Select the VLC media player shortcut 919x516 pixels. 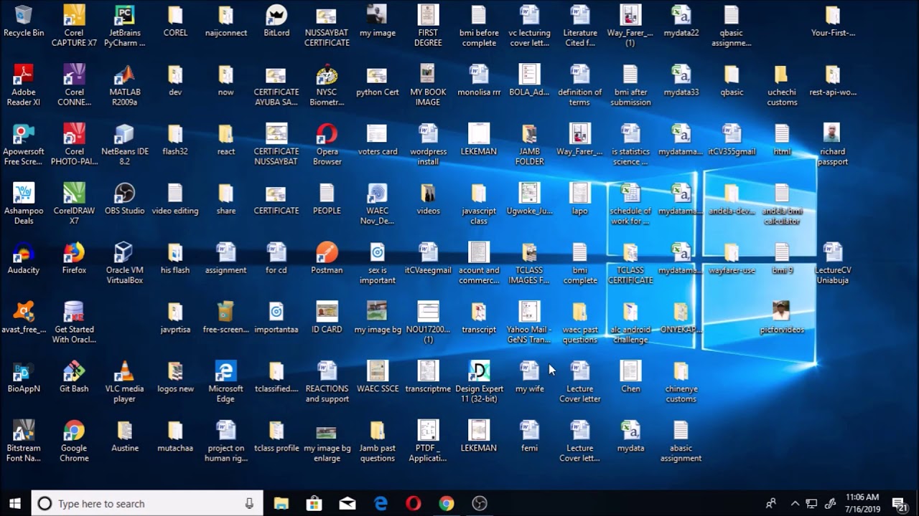(124, 383)
